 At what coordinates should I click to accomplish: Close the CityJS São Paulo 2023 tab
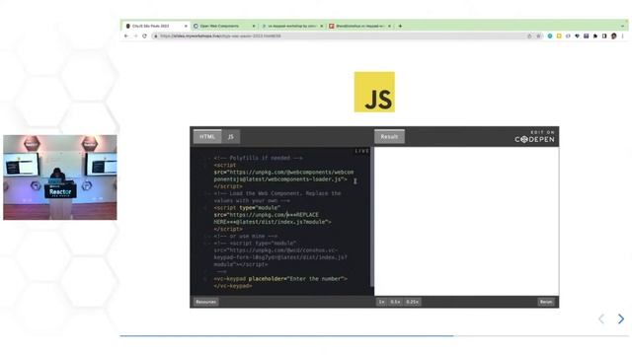[x=186, y=26]
